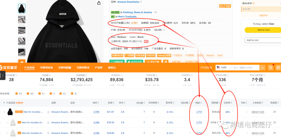Viewport: 281px width, 137px height.
Task: Click the magnifier search icon in the orange bar
Action: click(262, 67)
